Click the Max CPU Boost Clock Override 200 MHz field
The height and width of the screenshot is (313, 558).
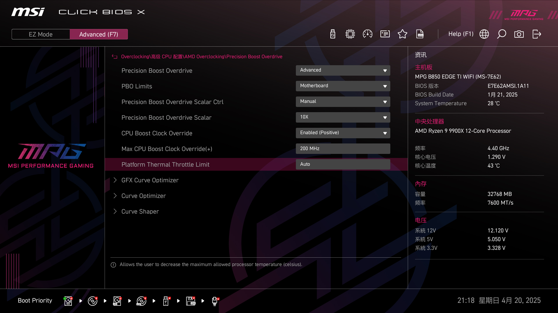coord(343,148)
